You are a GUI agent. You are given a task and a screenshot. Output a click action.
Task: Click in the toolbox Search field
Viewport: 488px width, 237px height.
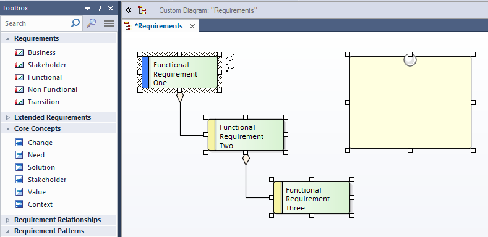coord(36,23)
